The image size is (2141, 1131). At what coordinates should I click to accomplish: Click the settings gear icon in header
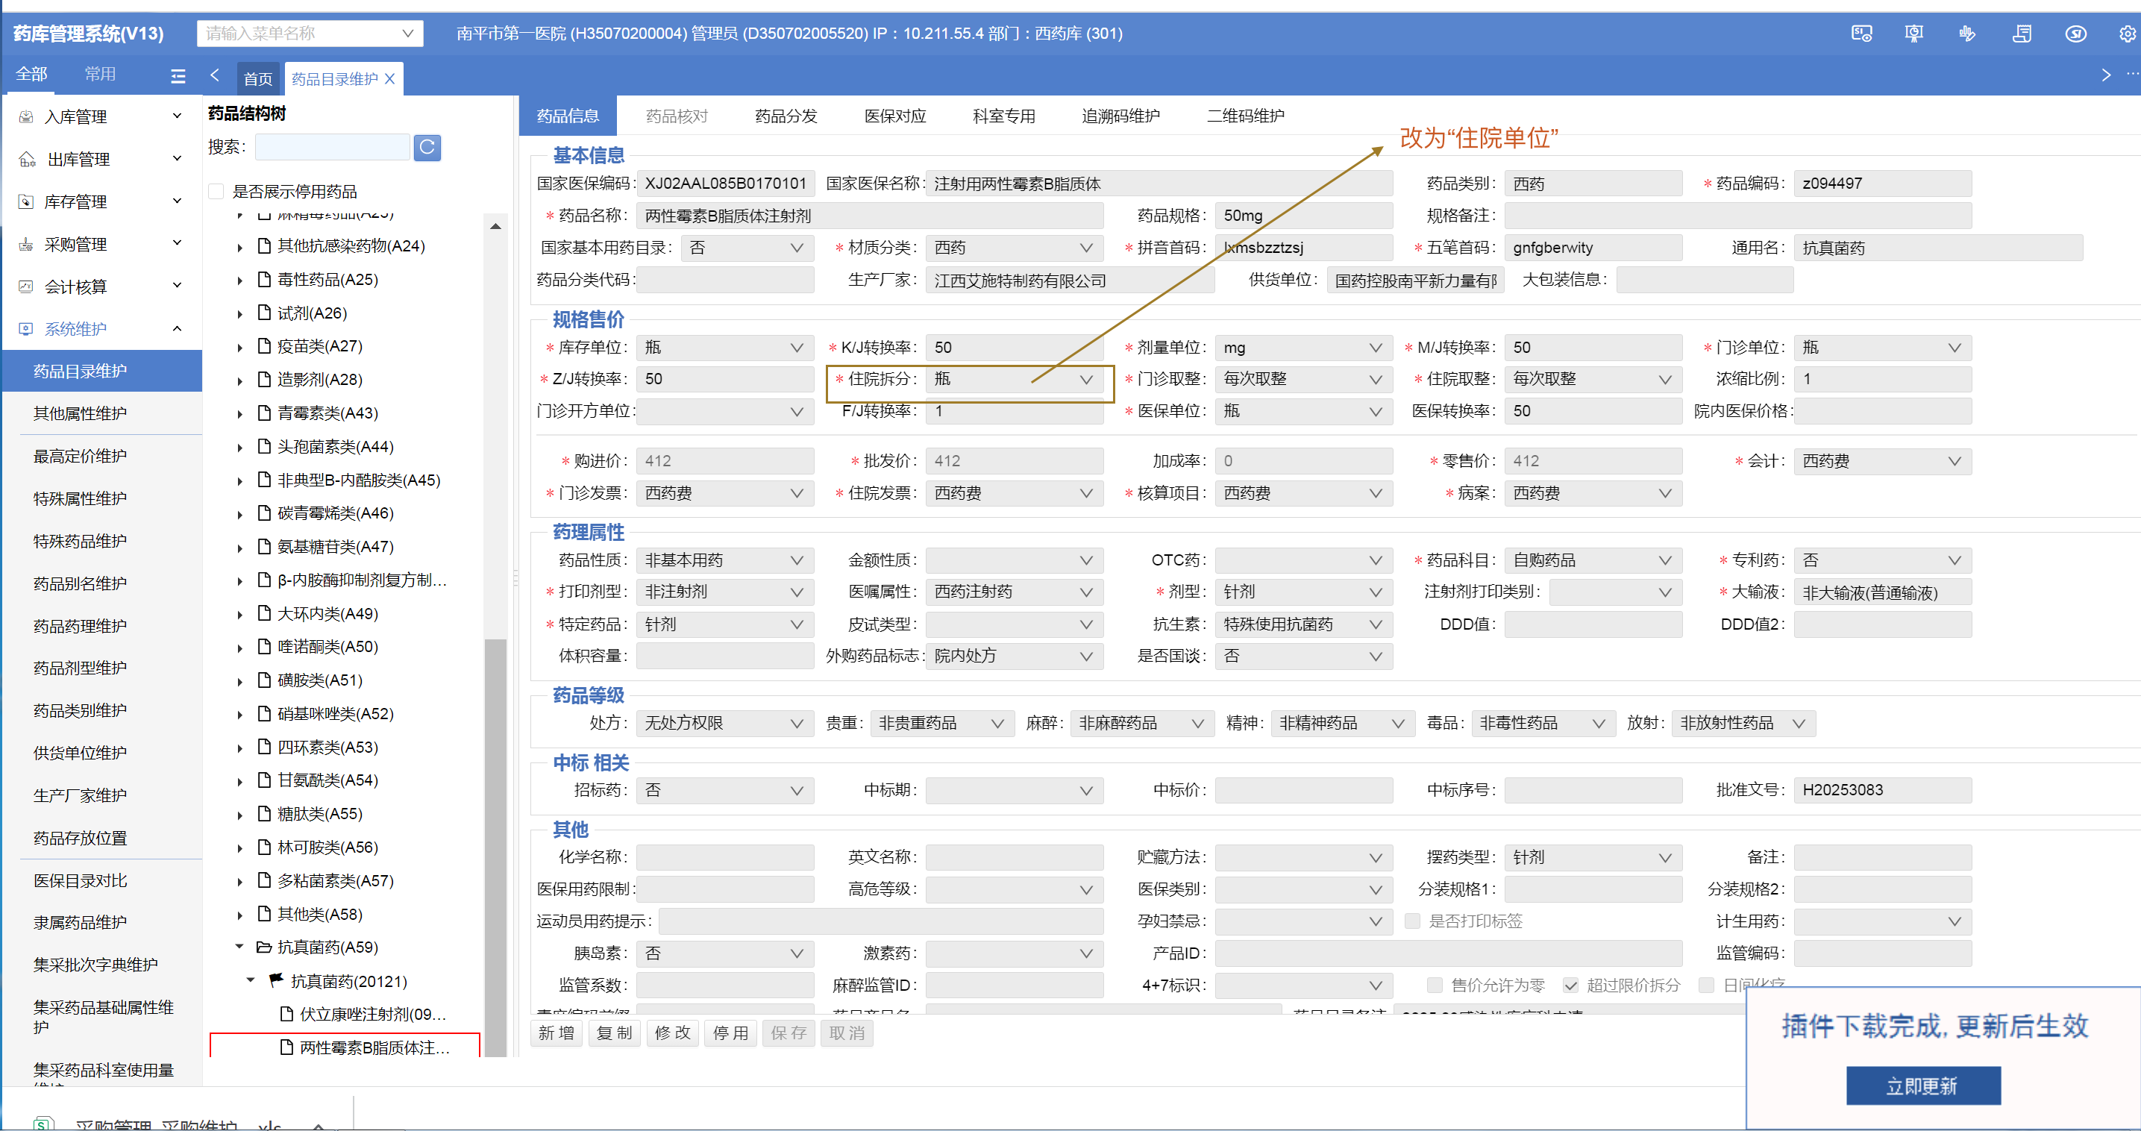(2127, 34)
